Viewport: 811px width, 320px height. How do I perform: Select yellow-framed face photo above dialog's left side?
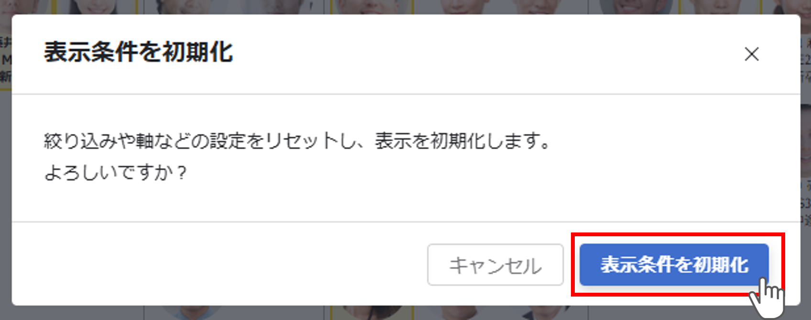coord(96,7)
